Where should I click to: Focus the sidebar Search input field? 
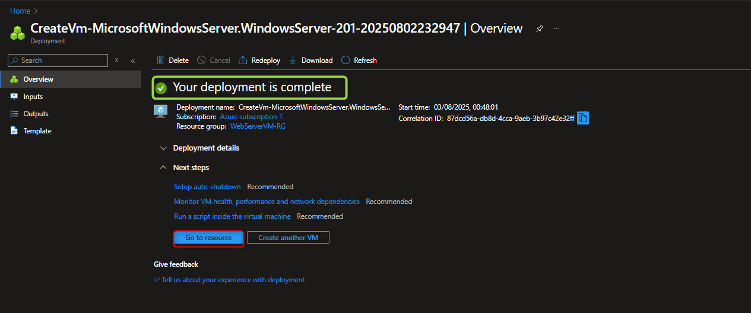58,60
